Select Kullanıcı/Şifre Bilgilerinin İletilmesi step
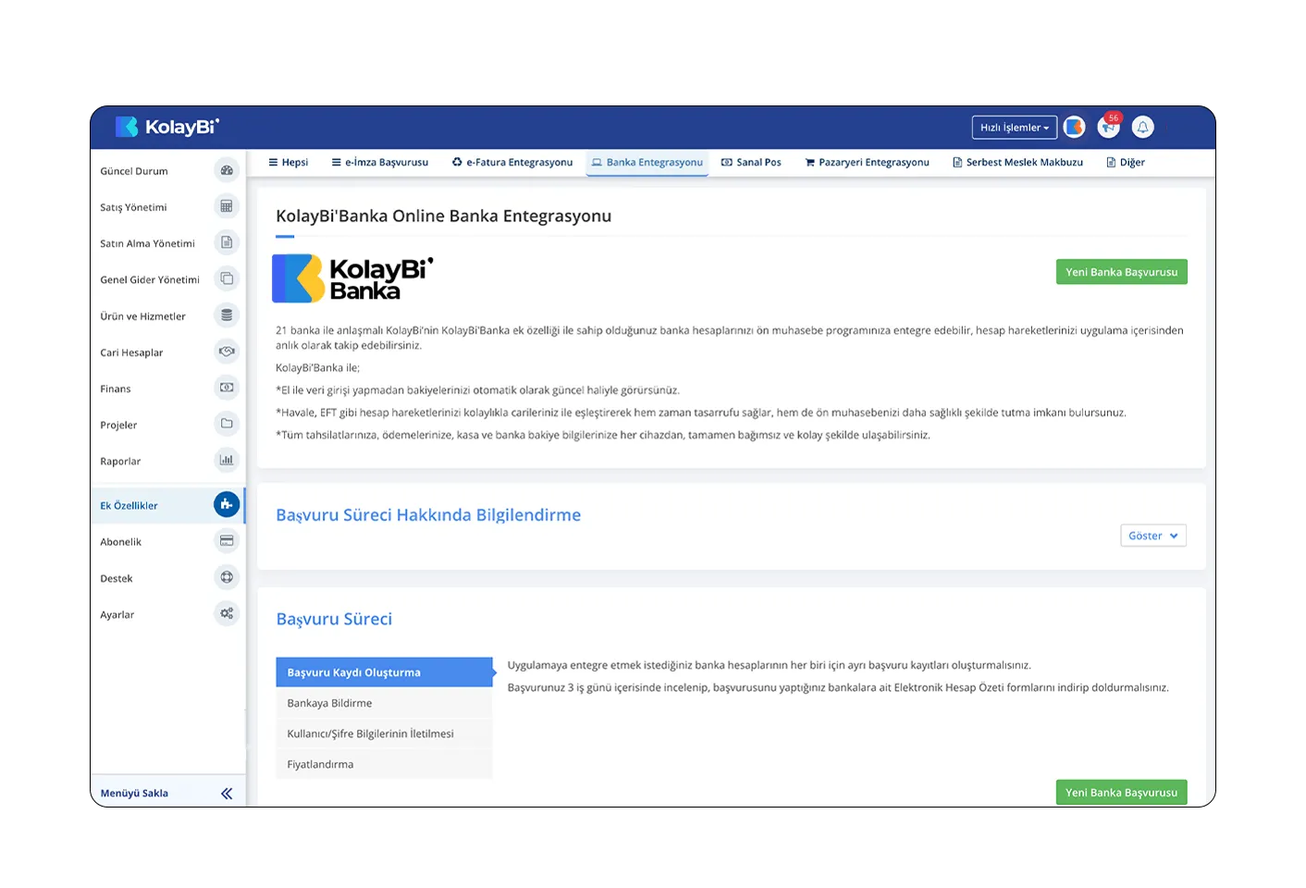Viewport: 1306px width, 888px height. click(384, 734)
